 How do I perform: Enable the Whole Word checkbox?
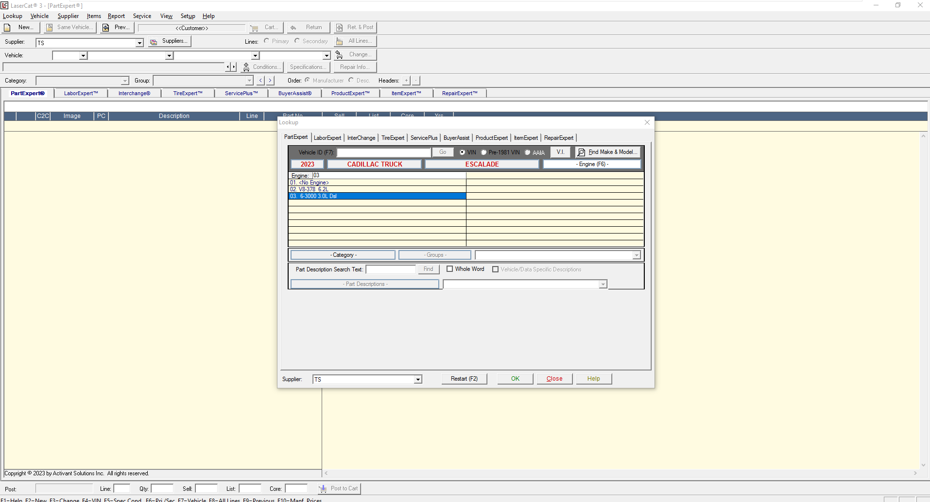click(449, 269)
